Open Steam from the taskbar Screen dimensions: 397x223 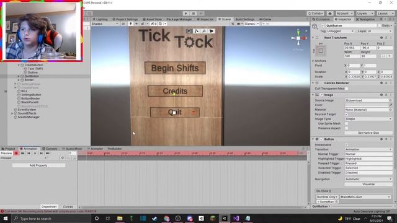point(154,219)
